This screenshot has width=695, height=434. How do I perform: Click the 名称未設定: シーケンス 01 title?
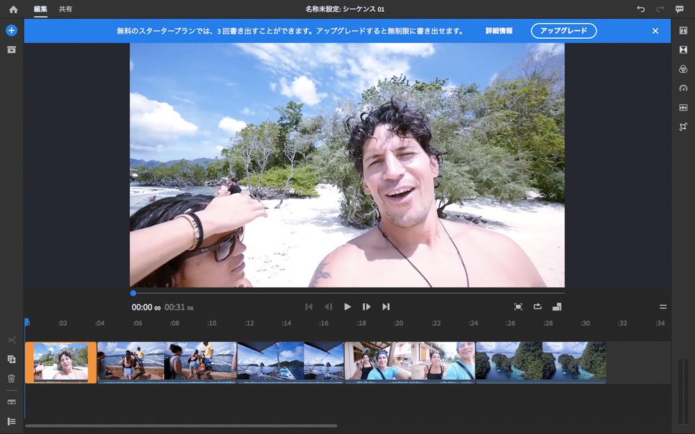pos(345,9)
